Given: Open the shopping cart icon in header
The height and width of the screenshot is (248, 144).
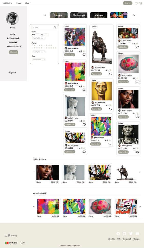Looking at the screenshot, I should (x=140, y=3).
